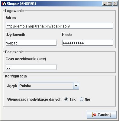This screenshot has width=119, height=121.
Task: Click the Konfiguracja group title
Action: point(16,76)
